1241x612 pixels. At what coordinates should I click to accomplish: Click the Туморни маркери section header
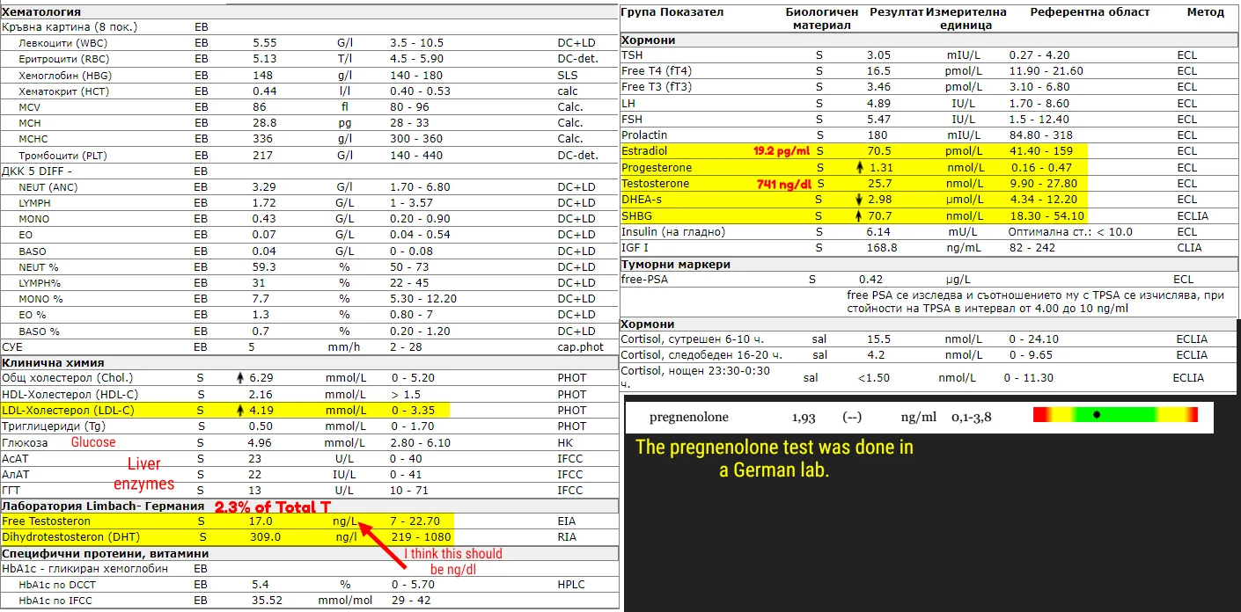pyautogui.click(x=676, y=264)
